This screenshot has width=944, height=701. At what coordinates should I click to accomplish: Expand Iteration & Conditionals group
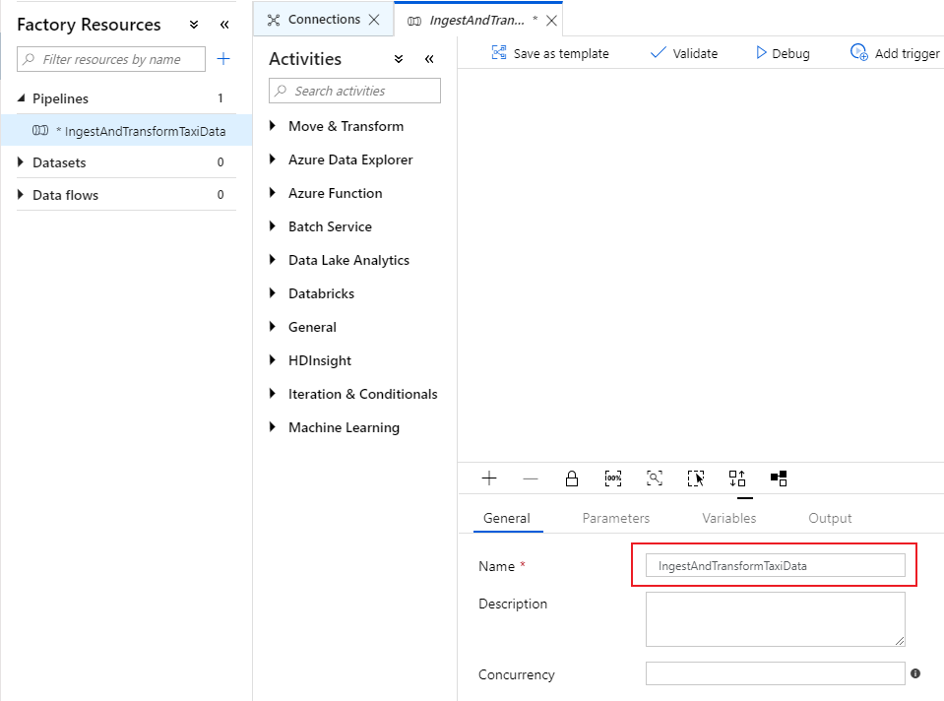[x=273, y=394]
